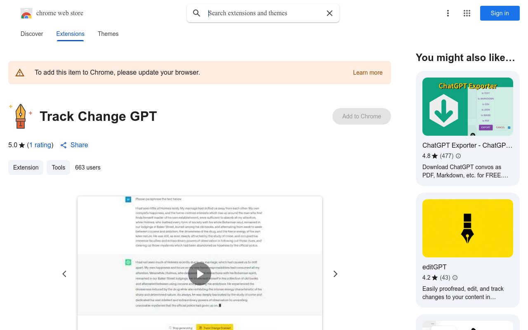Viewport: 528px width, 330px height.
Task: Focus the search extensions and themes field
Action: click(264, 13)
